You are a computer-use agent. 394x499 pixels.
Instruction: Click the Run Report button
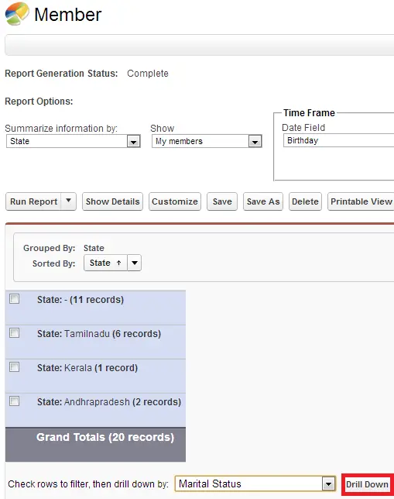pyautogui.click(x=34, y=201)
